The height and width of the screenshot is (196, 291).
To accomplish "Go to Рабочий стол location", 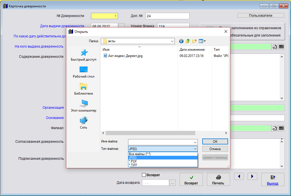I will (x=84, y=72).
